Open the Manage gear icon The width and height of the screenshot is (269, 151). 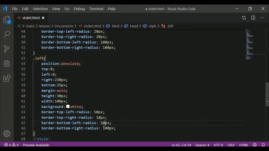(x=7, y=133)
